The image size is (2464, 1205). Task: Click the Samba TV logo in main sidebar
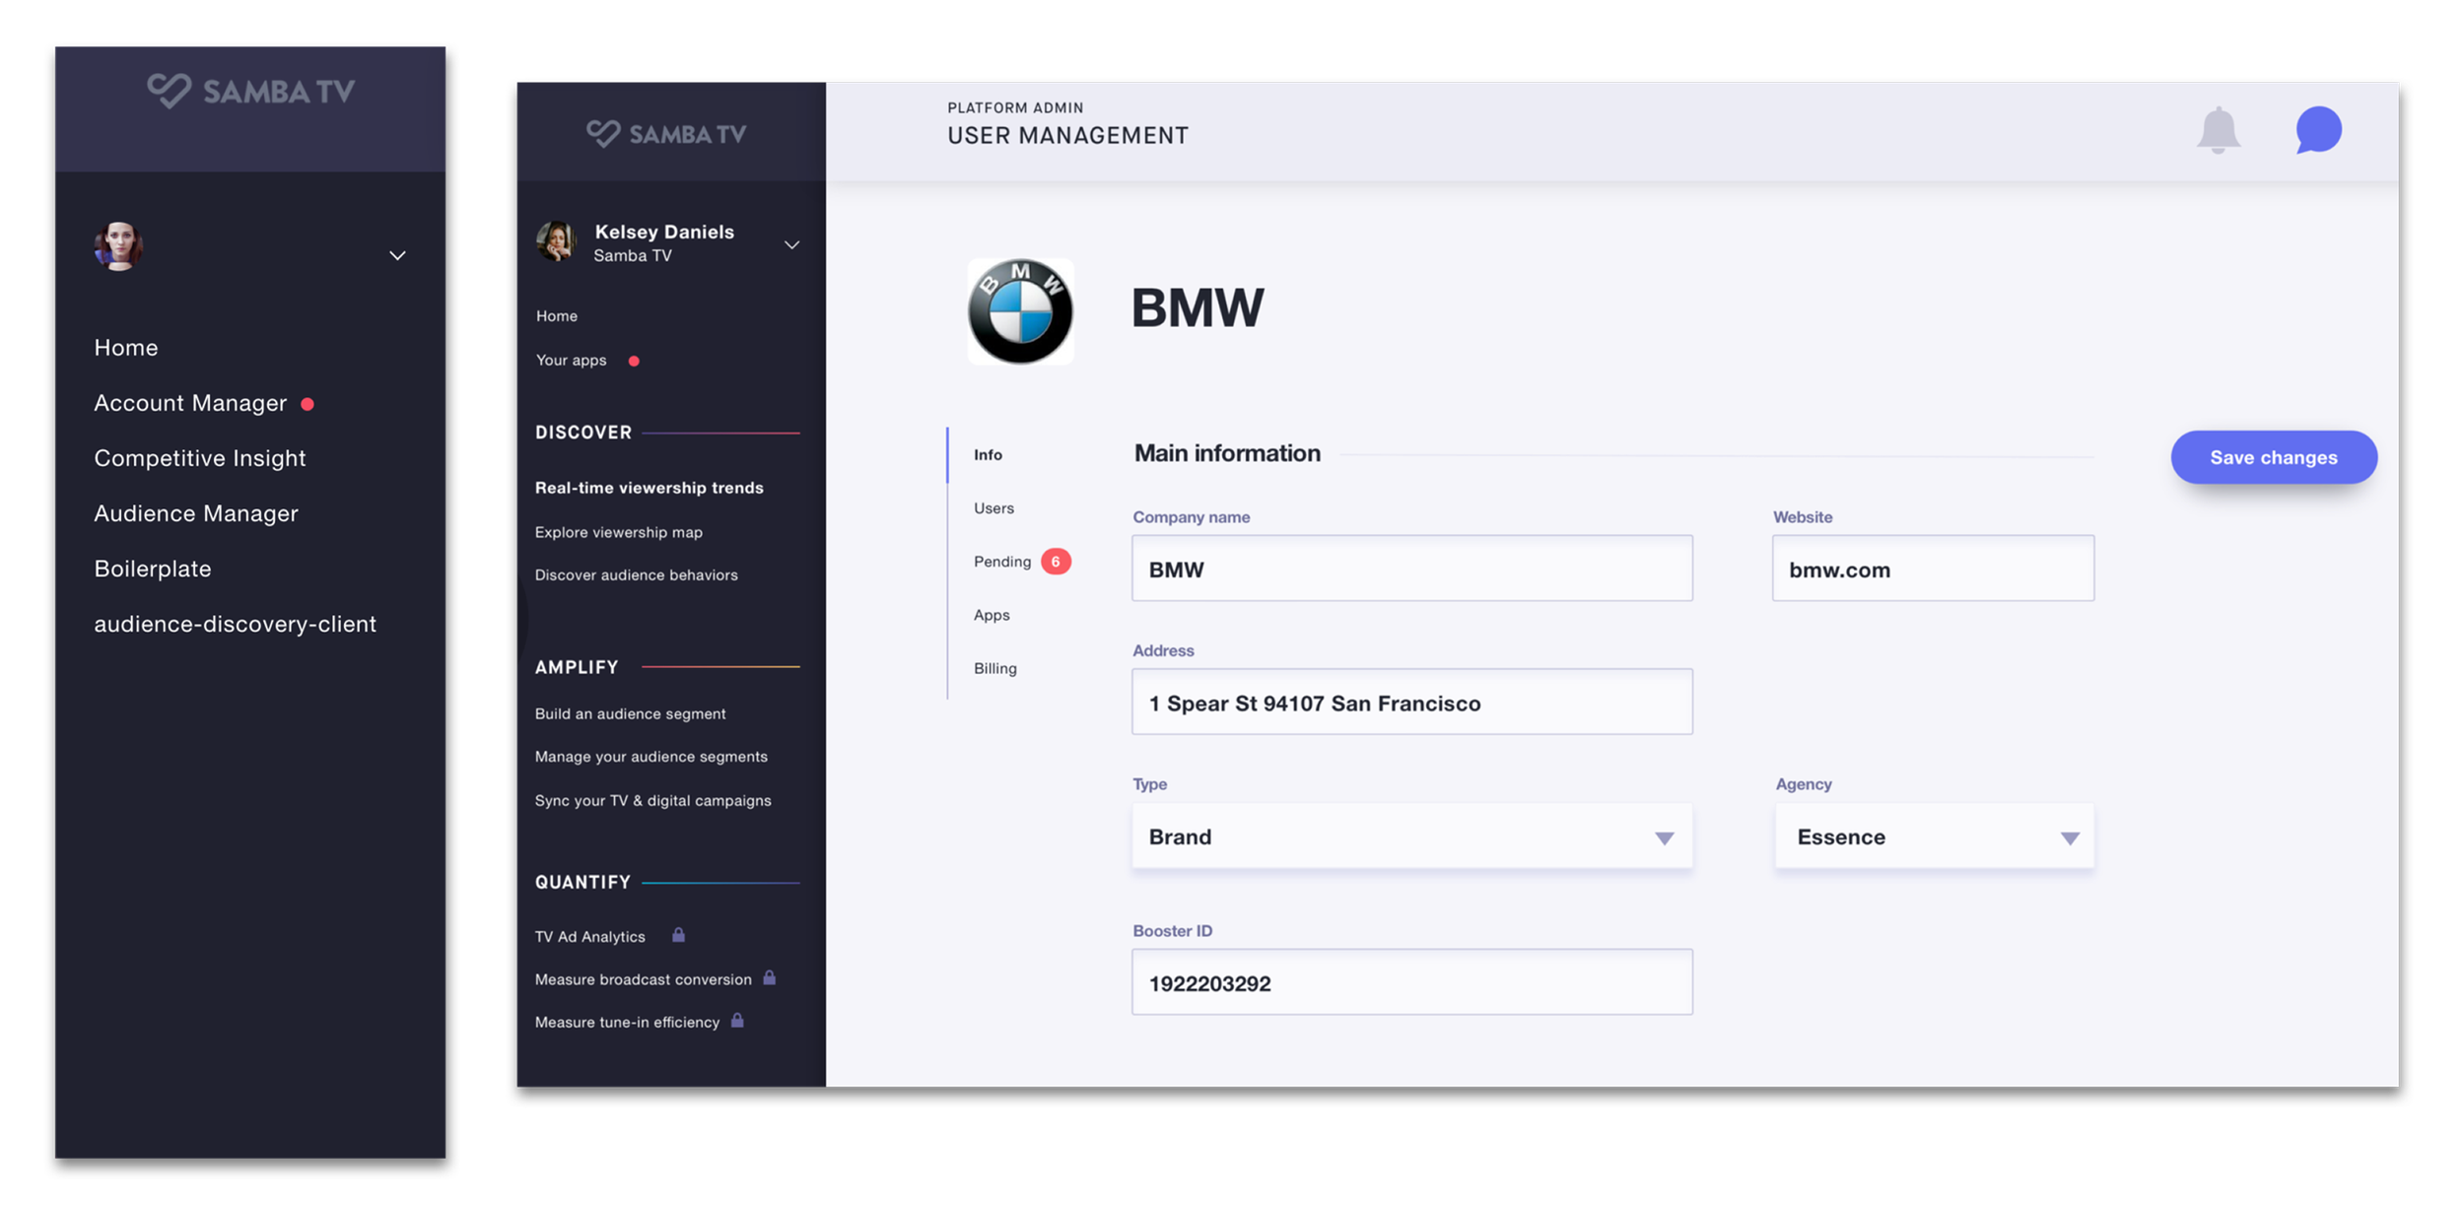(666, 134)
